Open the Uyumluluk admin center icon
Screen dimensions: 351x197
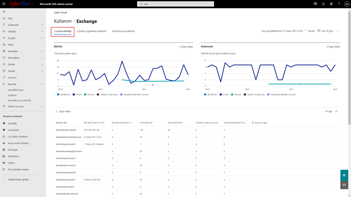(x=4, y=130)
